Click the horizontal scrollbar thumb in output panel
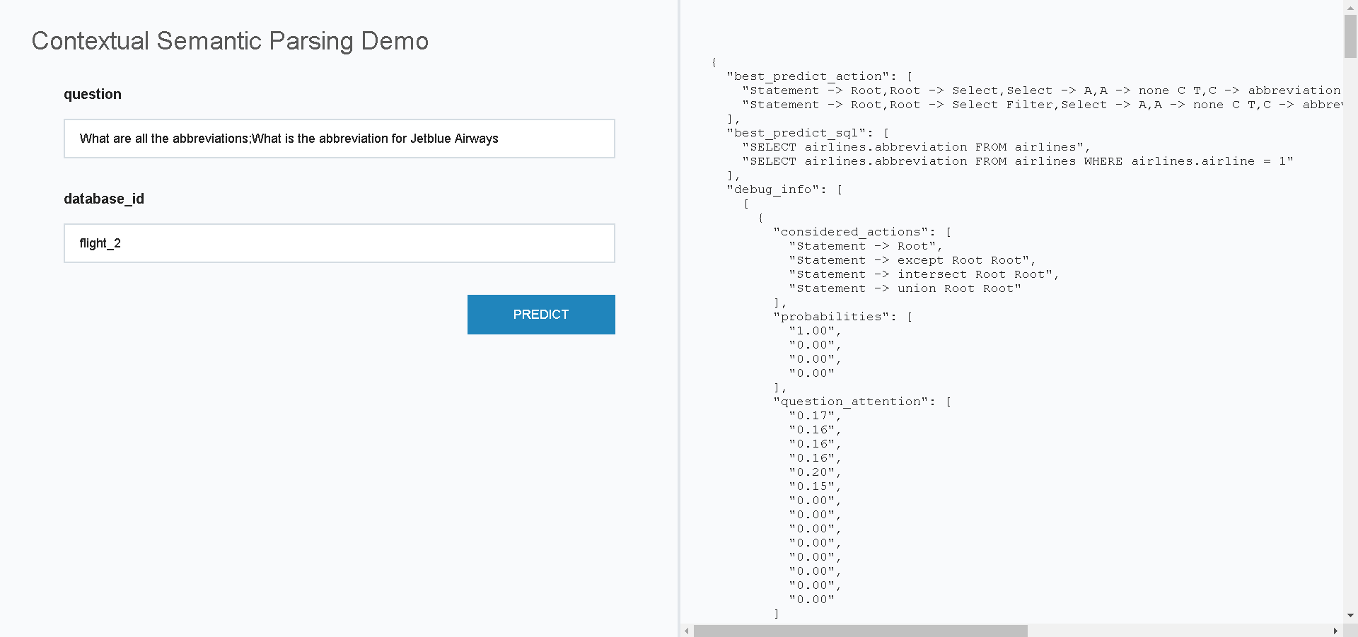Screen dimensions: 1358x637 (x=860, y=631)
